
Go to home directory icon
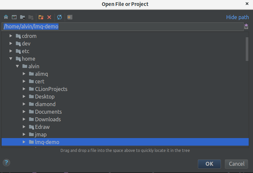click(6, 17)
